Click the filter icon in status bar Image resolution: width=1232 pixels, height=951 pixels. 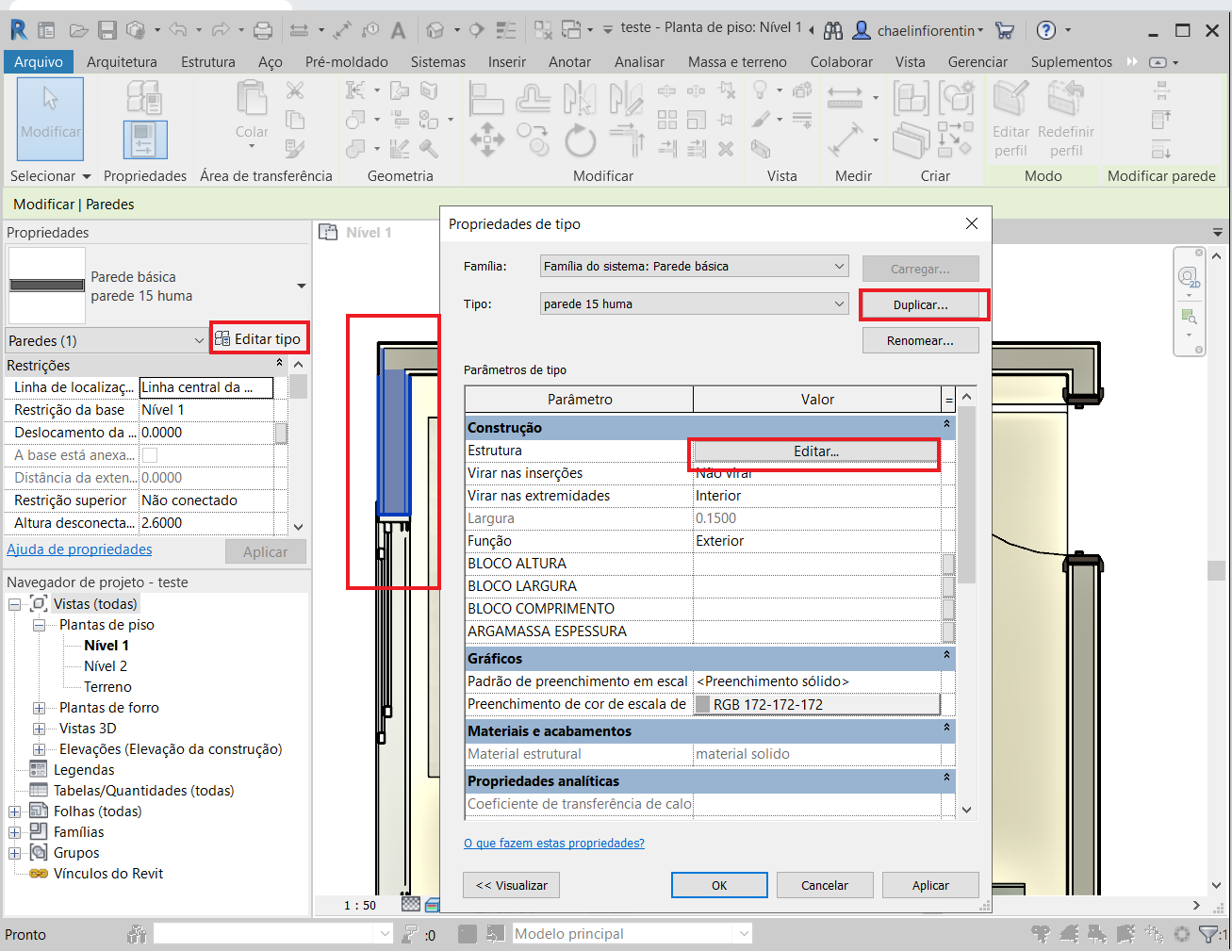tap(1207, 934)
